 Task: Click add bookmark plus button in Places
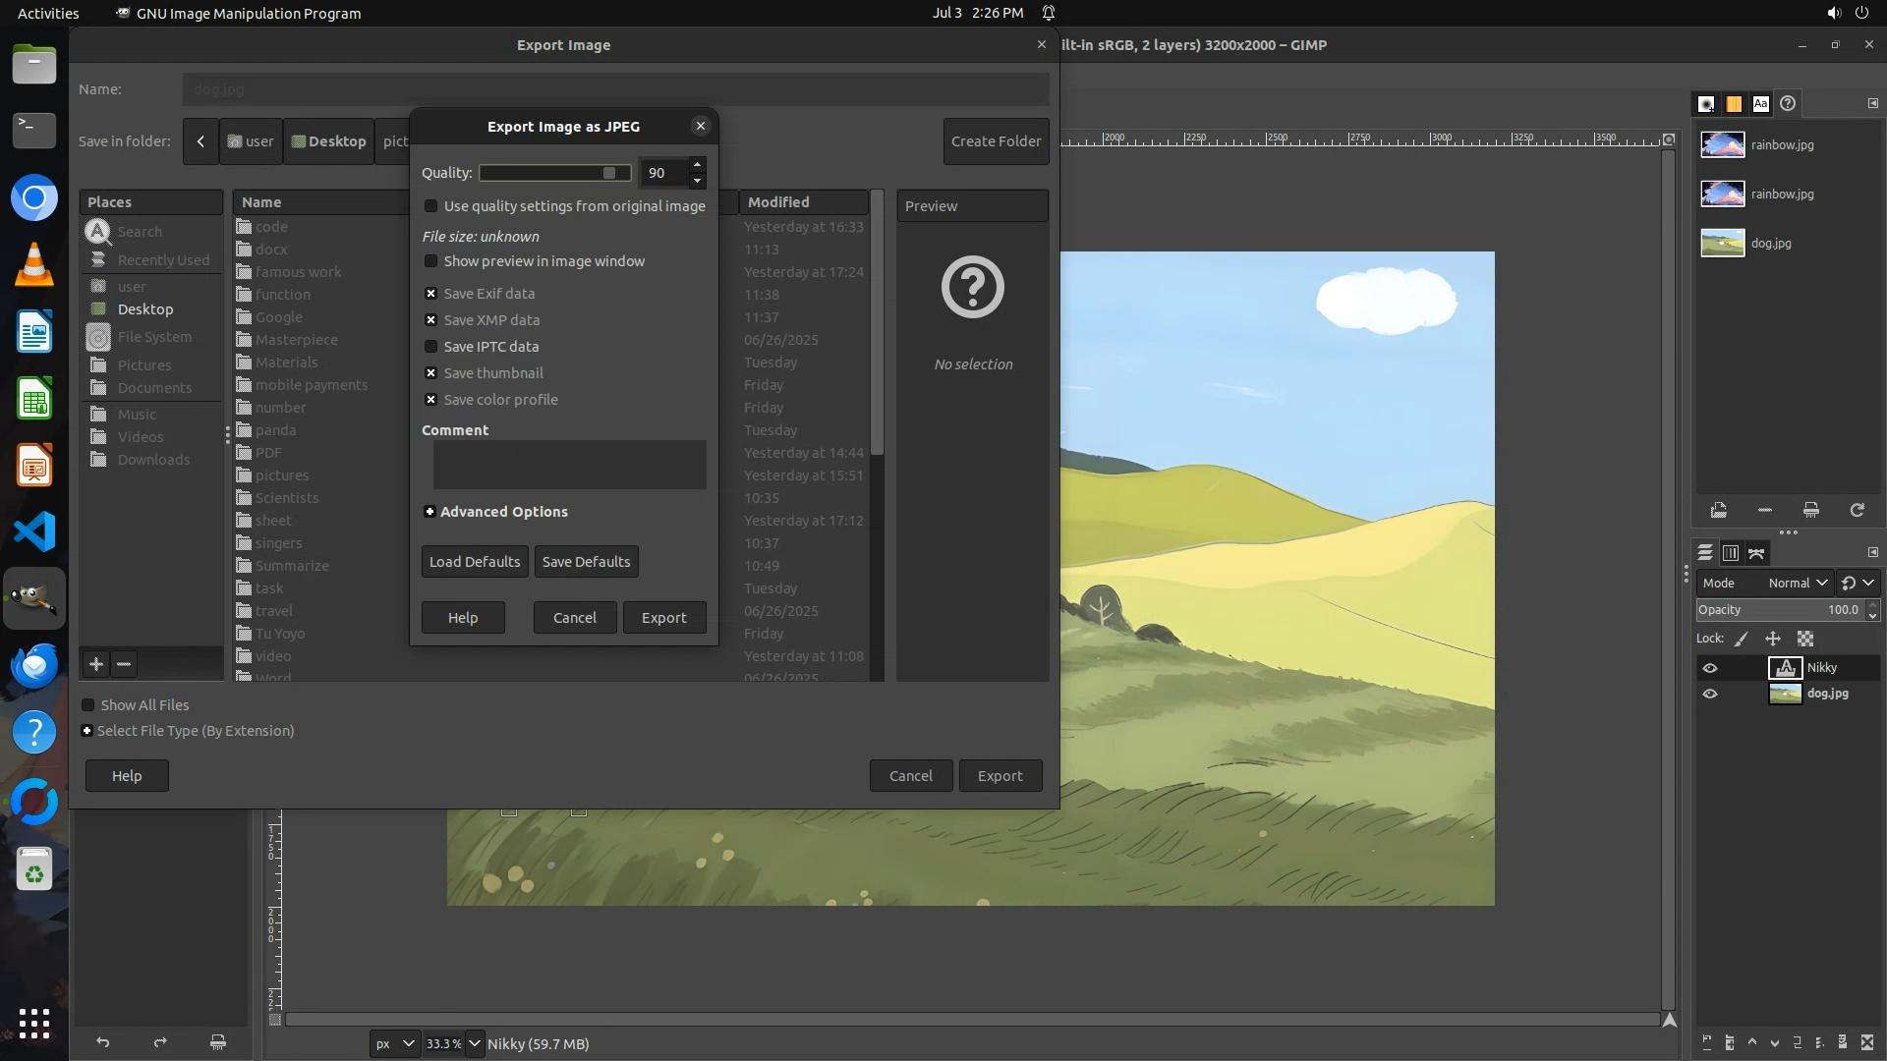(95, 664)
